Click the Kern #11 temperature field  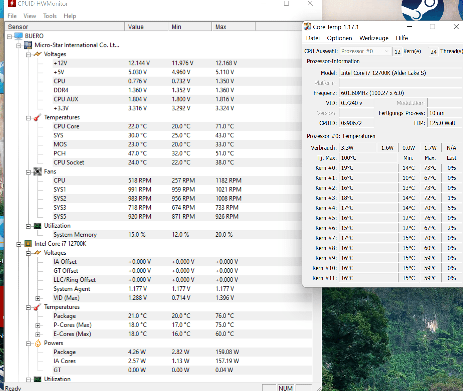coord(368,278)
